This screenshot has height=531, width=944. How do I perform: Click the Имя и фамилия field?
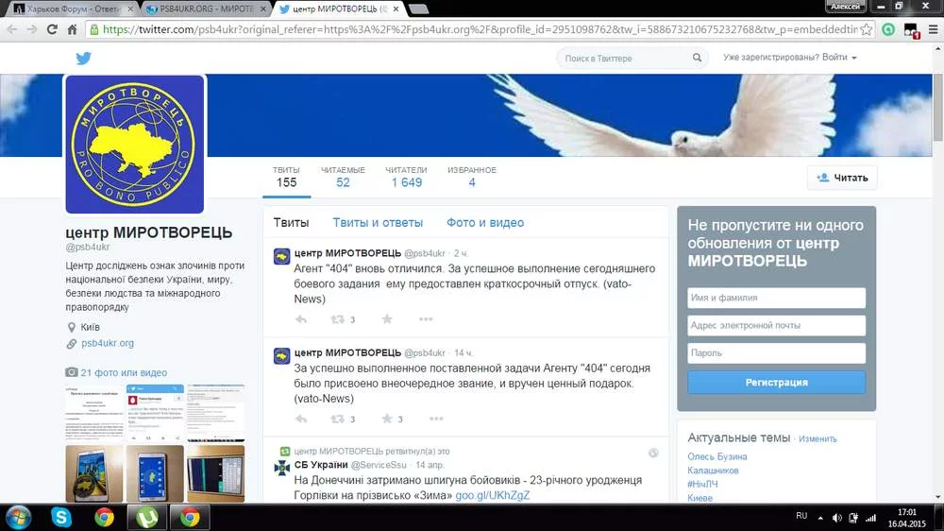click(776, 298)
